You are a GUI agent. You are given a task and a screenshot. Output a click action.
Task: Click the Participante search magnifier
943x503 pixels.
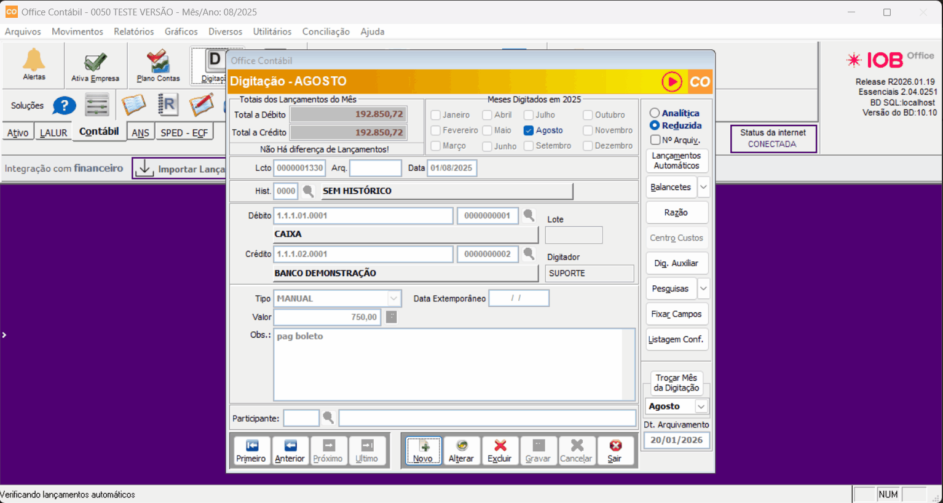[328, 418]
